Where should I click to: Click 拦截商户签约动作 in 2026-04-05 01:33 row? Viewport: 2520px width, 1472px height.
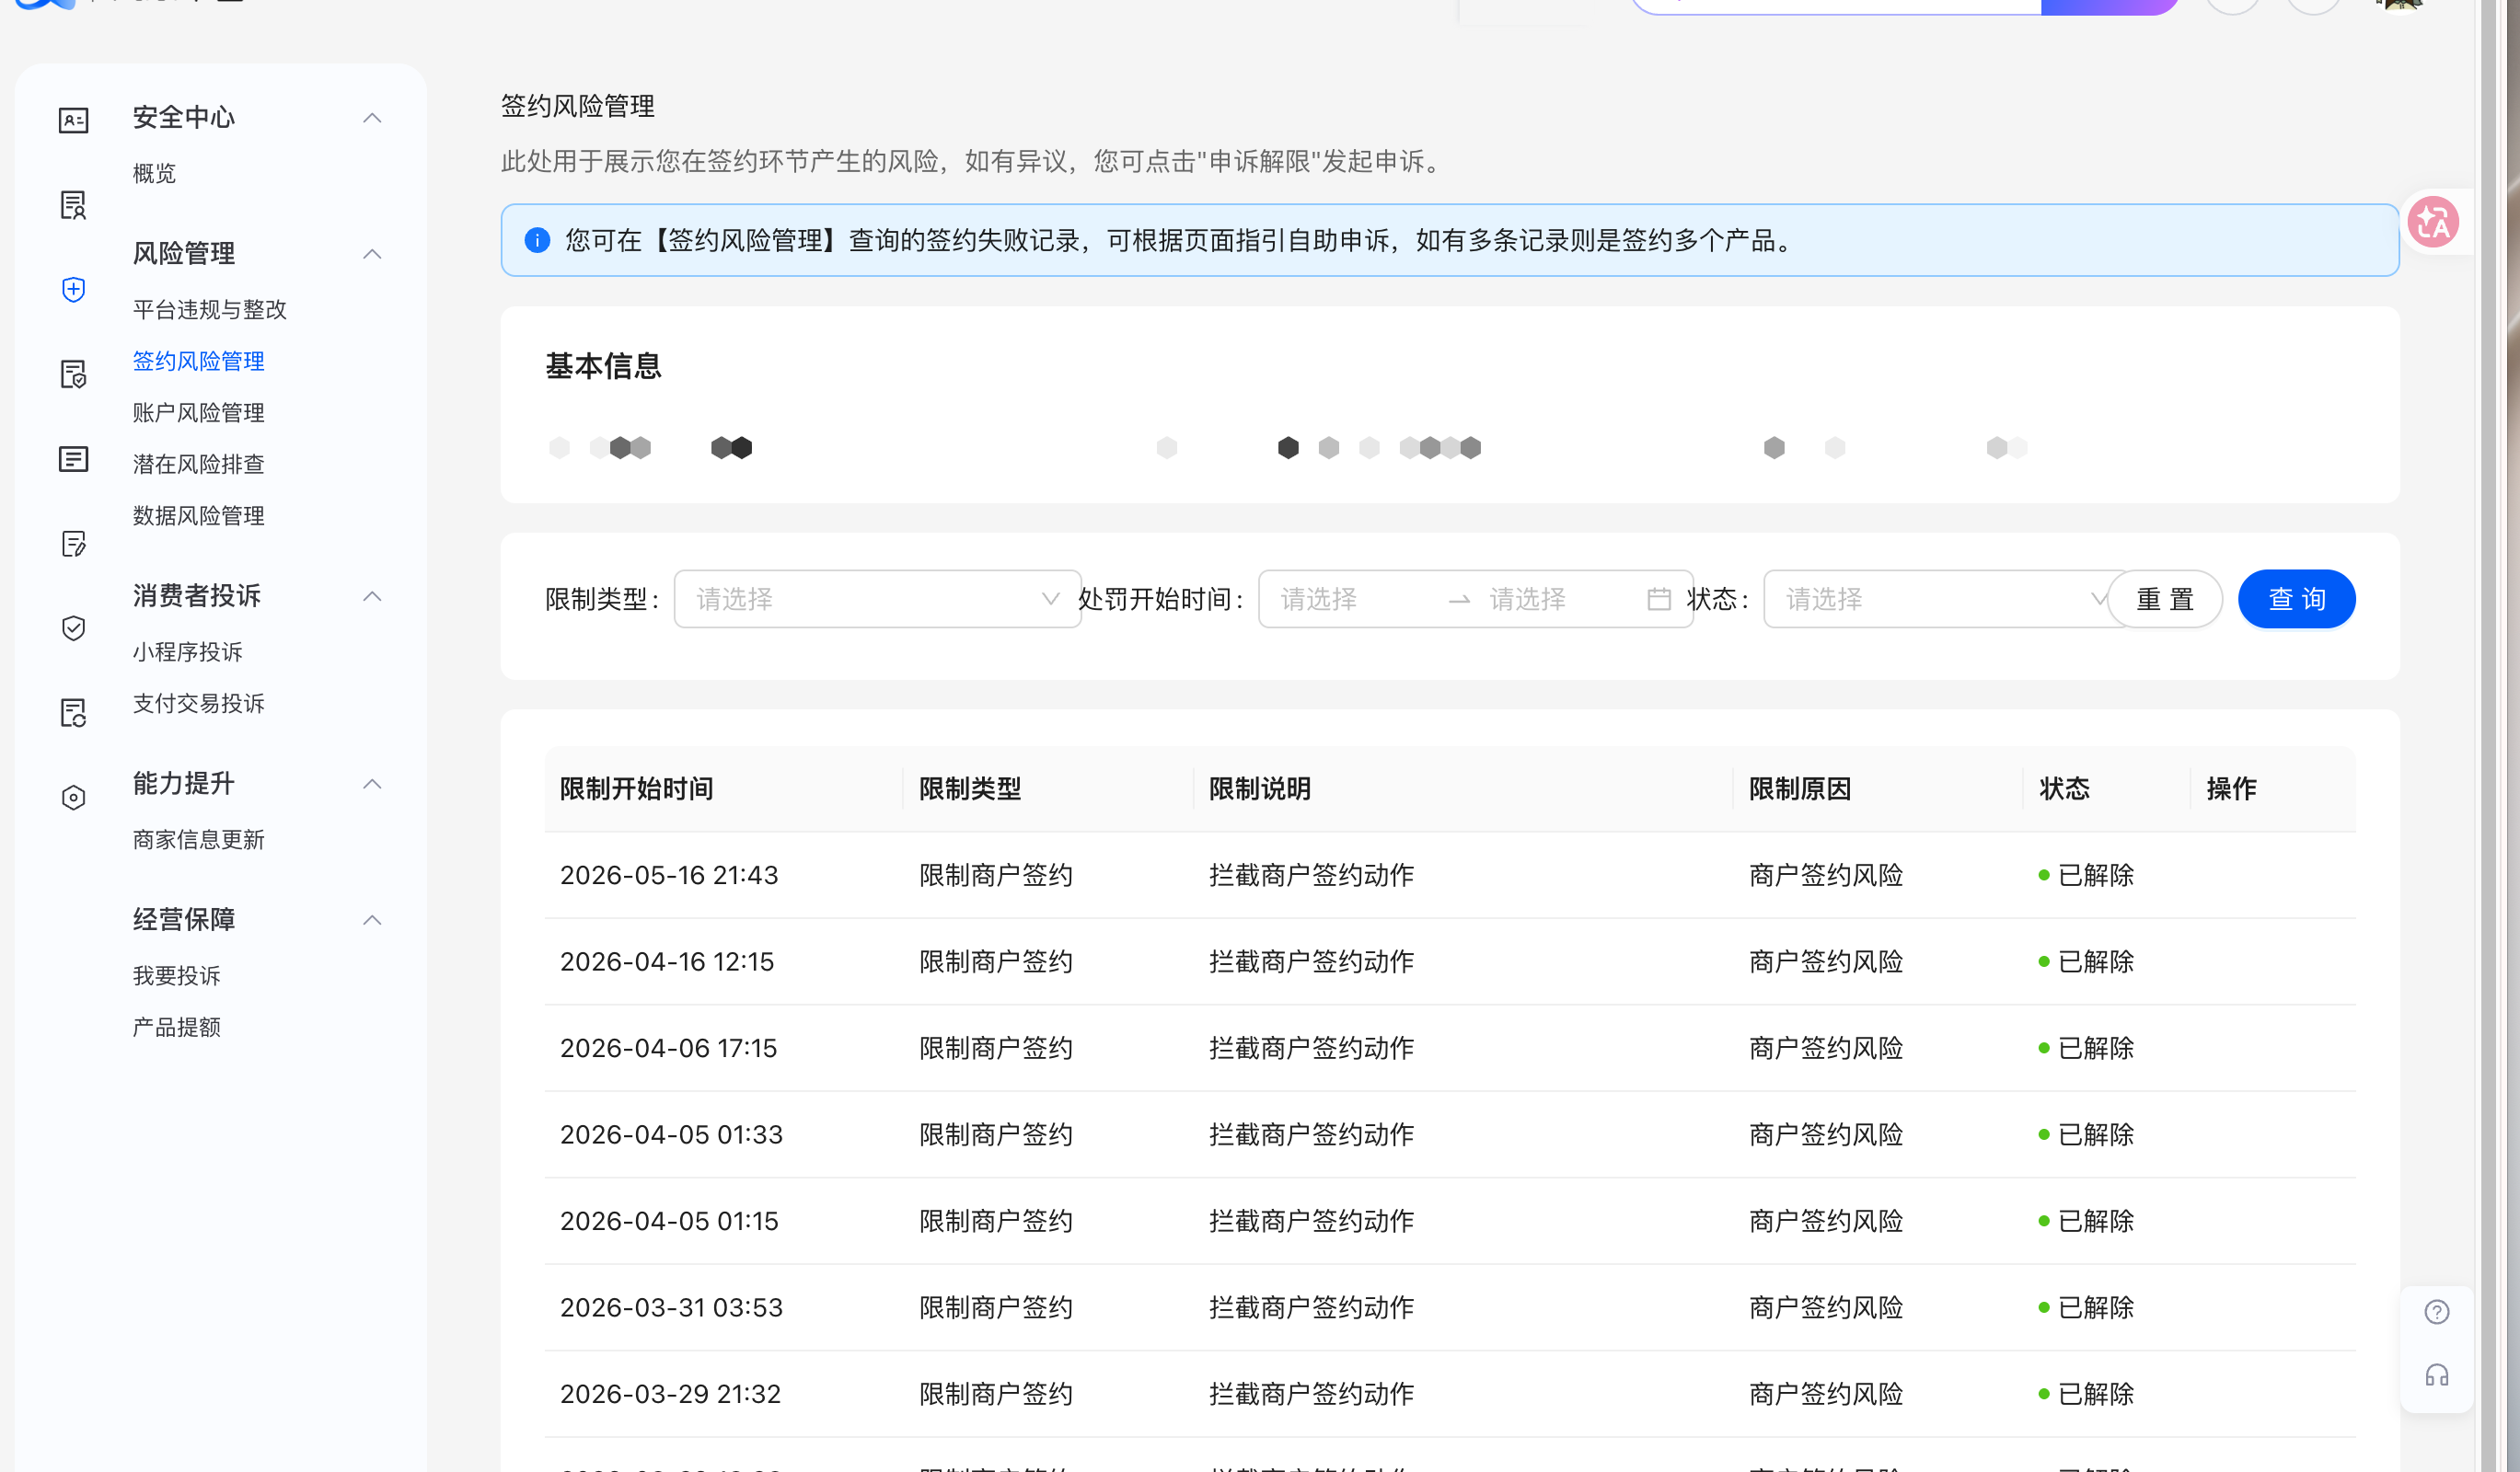pyautogui.click(x=1312, y=1134)
